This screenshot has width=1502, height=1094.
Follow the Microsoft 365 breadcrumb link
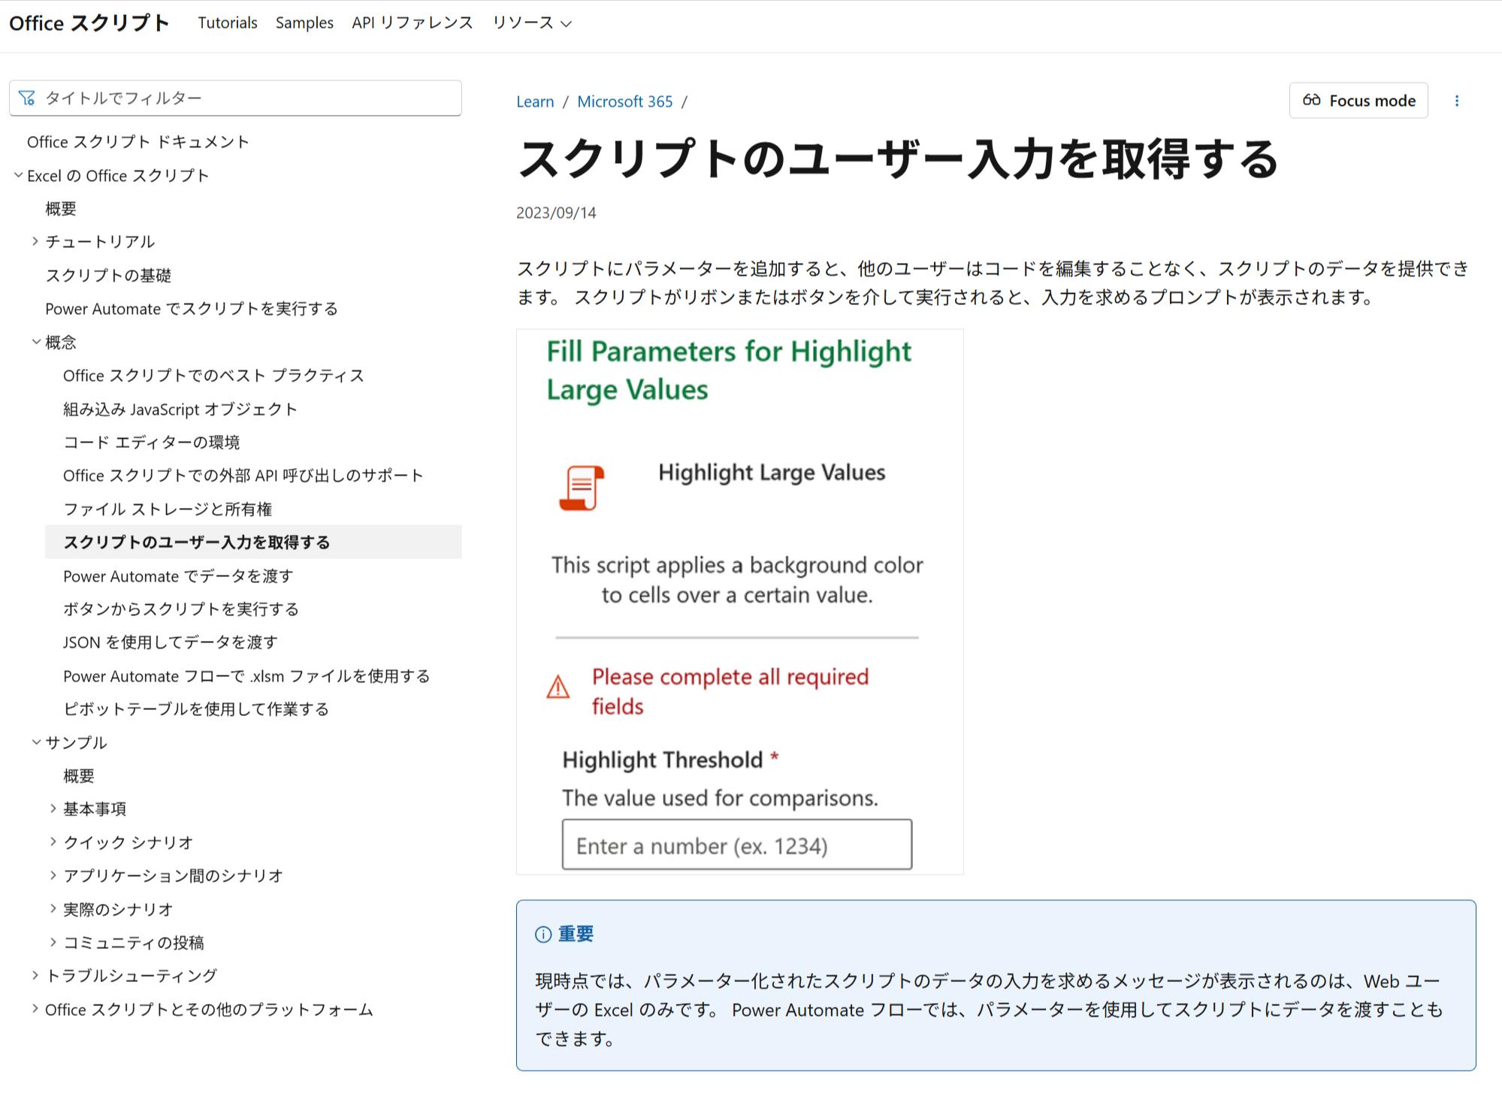(x=624, y=101)
